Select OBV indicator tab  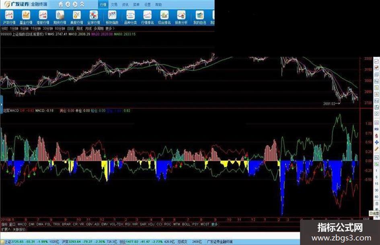pyautogui.click(x=89, y=224)
